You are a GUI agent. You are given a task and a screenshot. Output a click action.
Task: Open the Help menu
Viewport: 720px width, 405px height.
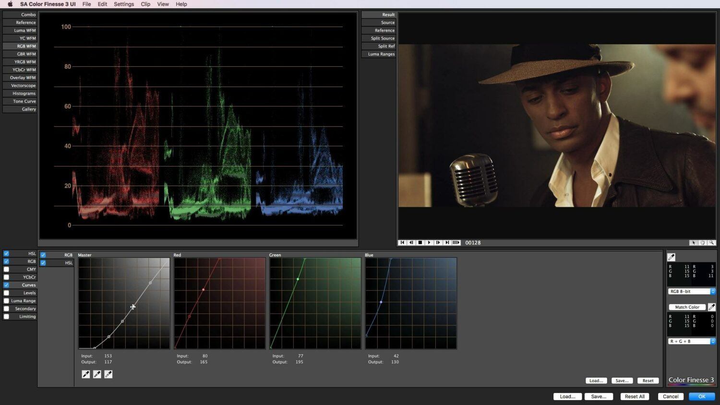coord(181,4)
